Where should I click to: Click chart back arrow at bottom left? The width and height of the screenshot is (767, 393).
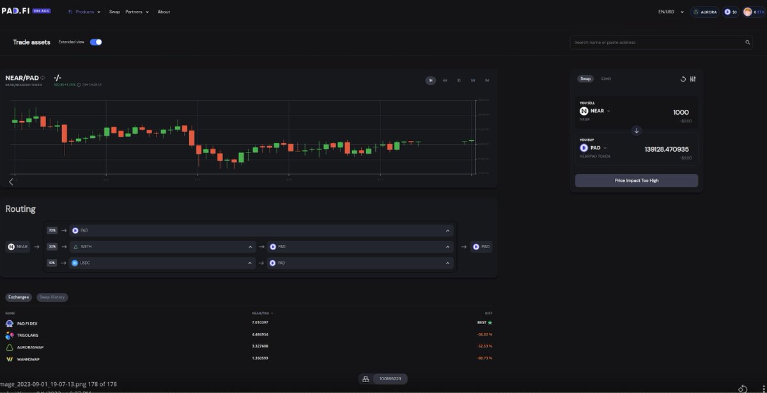(x=11, y=182)
